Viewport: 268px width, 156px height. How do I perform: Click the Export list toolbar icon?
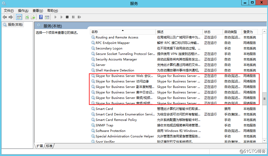(33, 17)
